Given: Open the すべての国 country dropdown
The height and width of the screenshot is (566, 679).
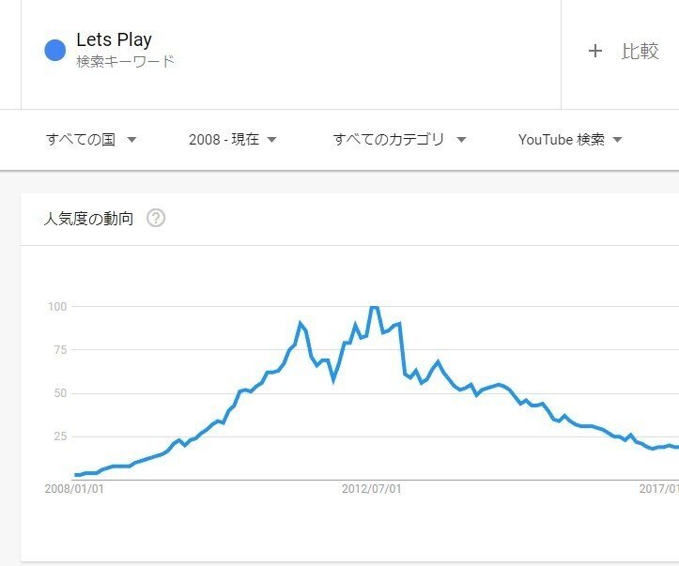Looking at the screenshot, I should [x=91, y=140].
